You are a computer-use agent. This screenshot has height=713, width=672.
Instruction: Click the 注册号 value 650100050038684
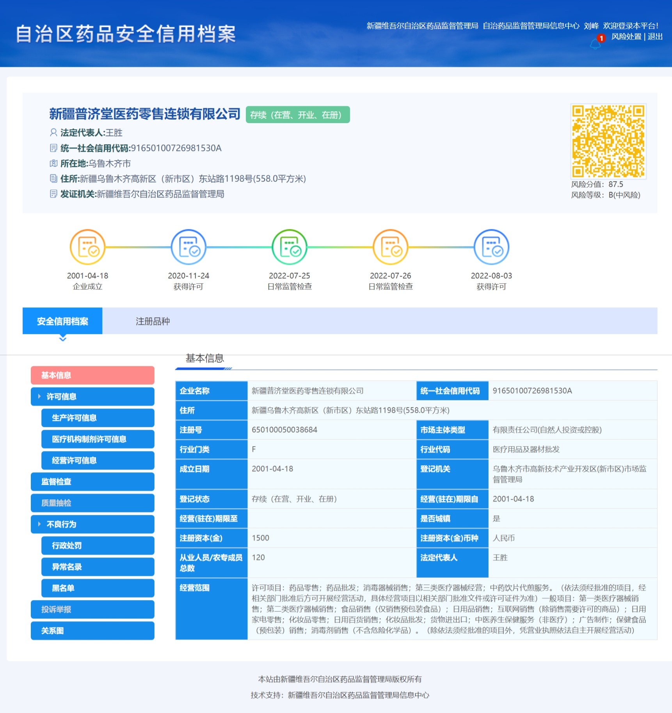[x=284, y=430]
